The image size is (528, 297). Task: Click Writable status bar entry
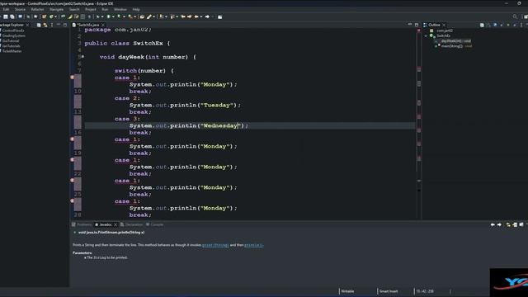[347, 291]
